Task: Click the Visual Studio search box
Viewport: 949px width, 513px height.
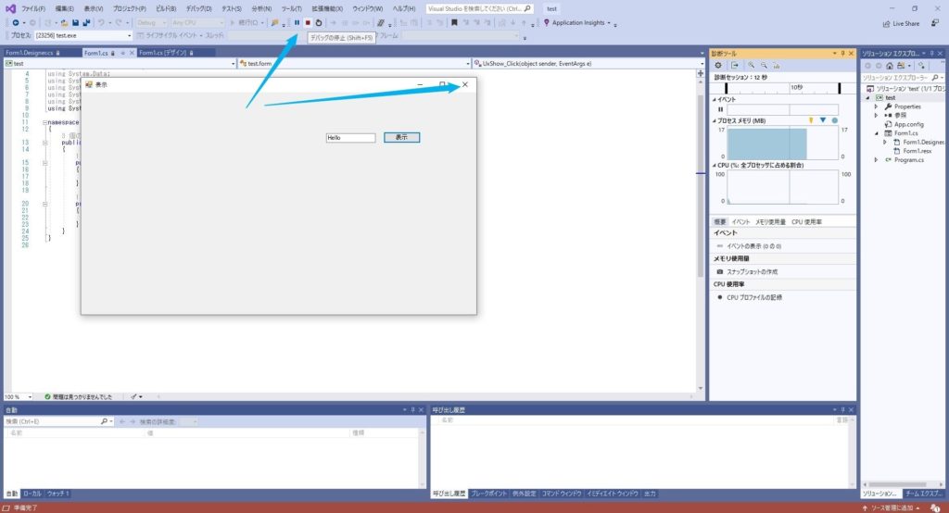Action: [479, 8]
